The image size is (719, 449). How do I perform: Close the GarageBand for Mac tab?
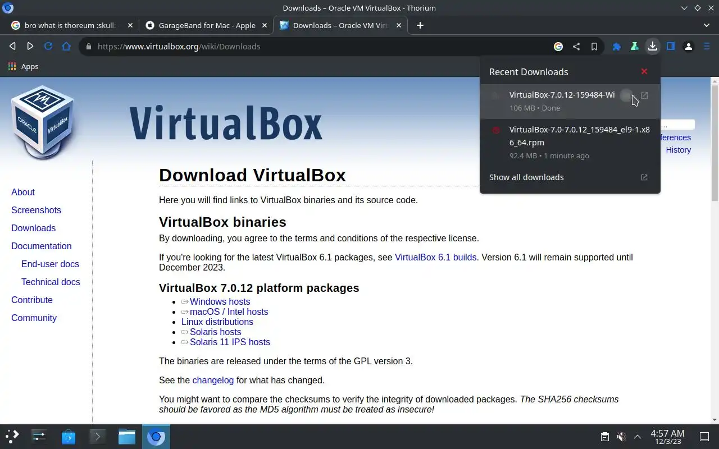pyautogui.click(x=265, y=25)
